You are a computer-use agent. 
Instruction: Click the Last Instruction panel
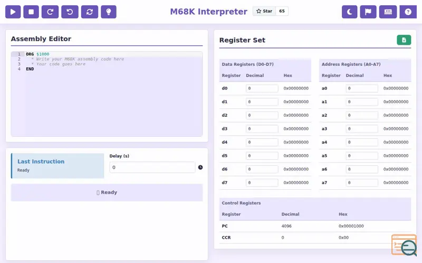pyautogui.click(x=57, y=166)
